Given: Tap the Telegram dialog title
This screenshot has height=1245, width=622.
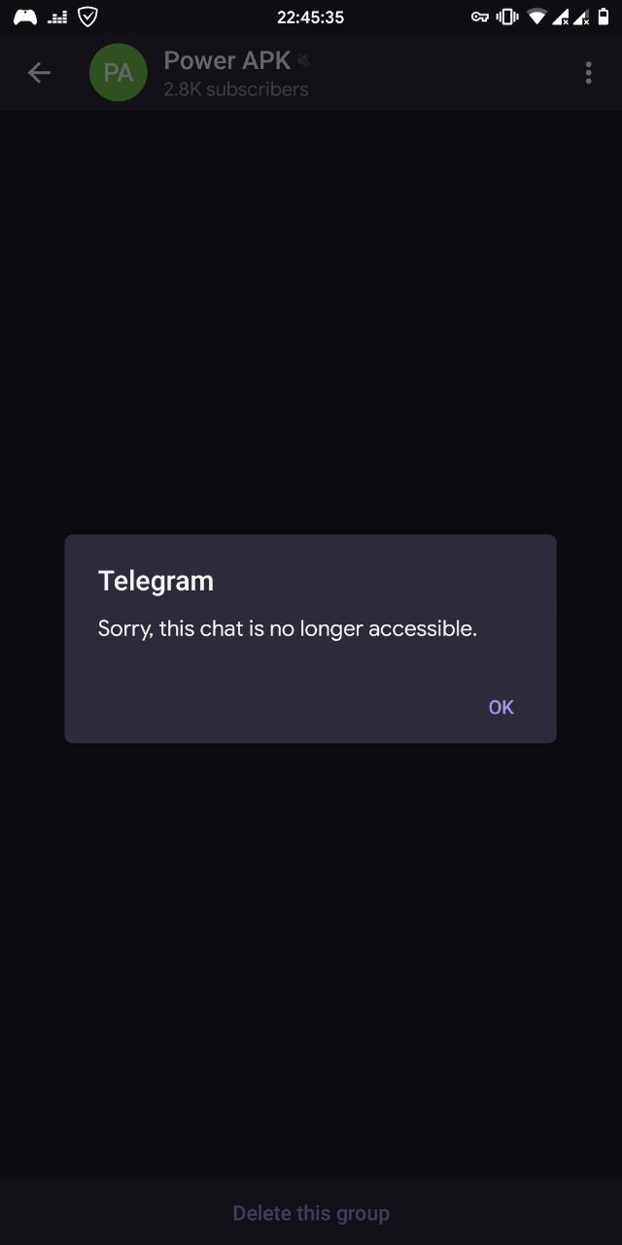Looking at the screenshot, I should coord(155,581).
